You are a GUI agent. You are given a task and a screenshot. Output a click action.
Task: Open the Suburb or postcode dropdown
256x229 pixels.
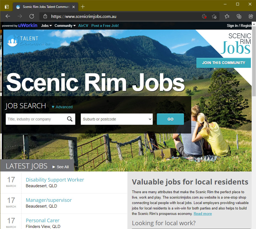point(116,119)
